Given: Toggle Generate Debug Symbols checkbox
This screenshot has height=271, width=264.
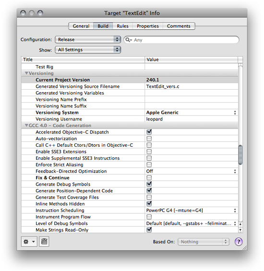Looking at the screenshot, I should (x=149, y=184).
